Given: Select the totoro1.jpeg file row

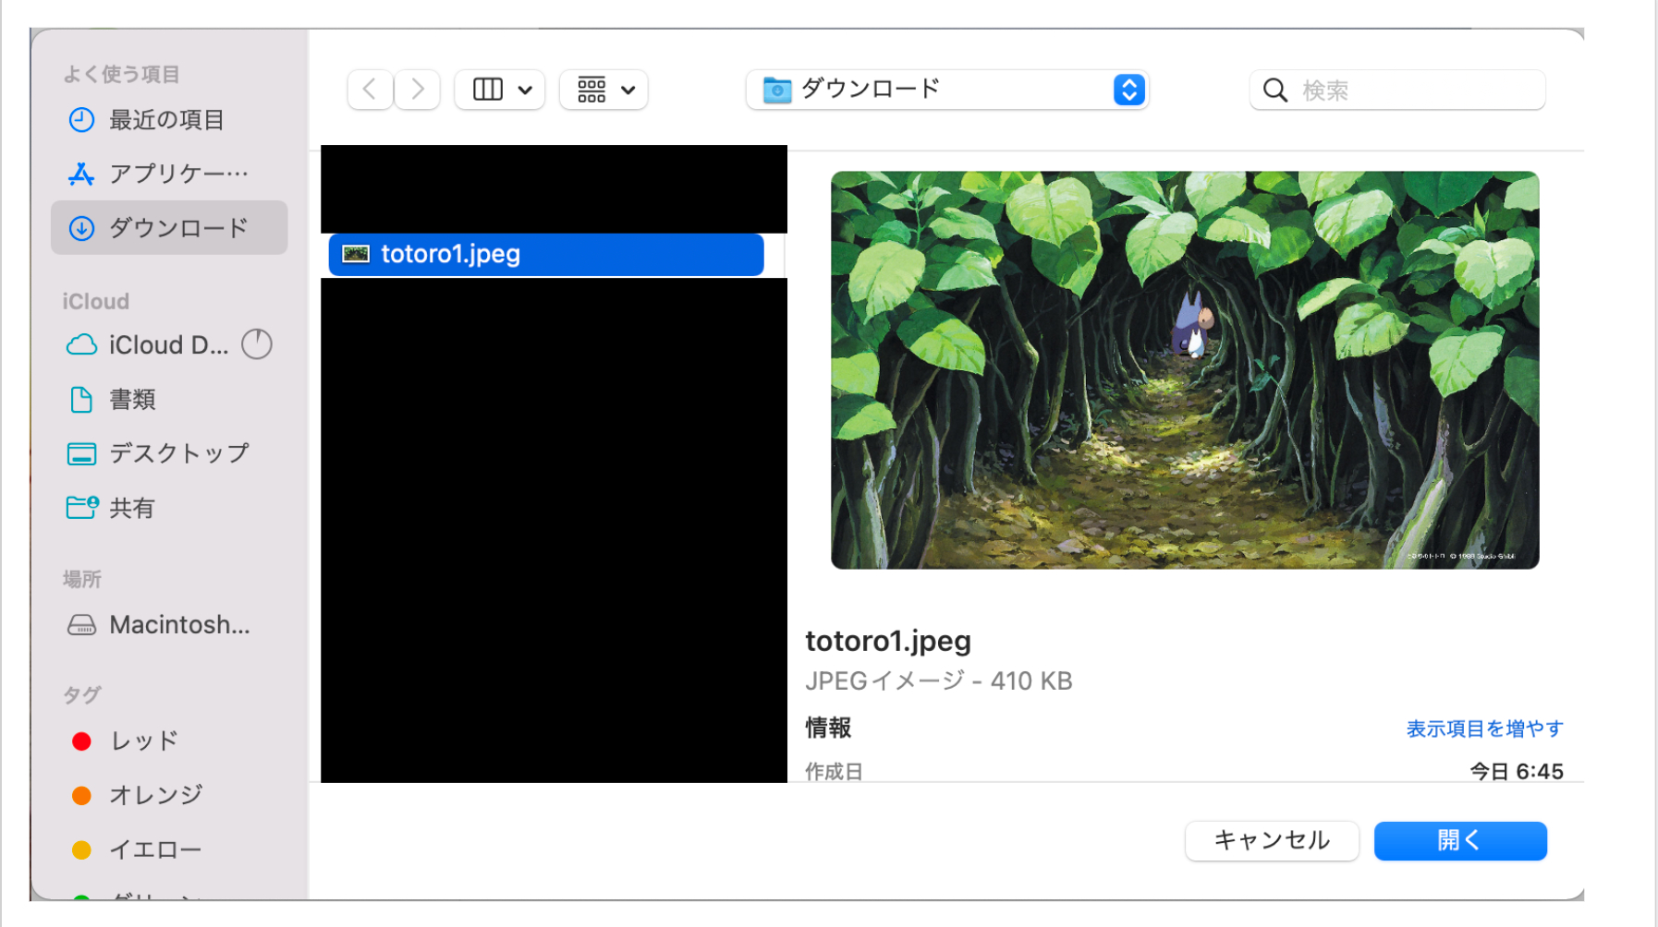Looking at the screenshot, I should (x=546, y=255).
